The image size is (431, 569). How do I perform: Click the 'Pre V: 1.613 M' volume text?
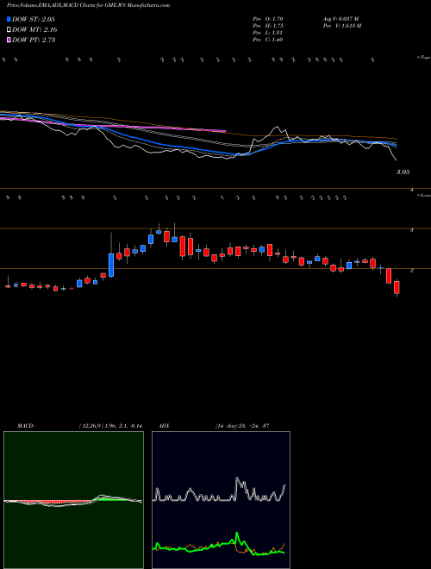(341, 26)
